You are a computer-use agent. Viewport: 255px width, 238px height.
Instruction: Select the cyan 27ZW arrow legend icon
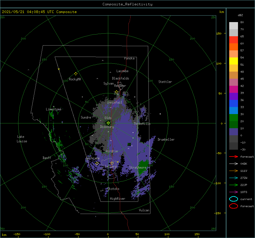[233, 178]
